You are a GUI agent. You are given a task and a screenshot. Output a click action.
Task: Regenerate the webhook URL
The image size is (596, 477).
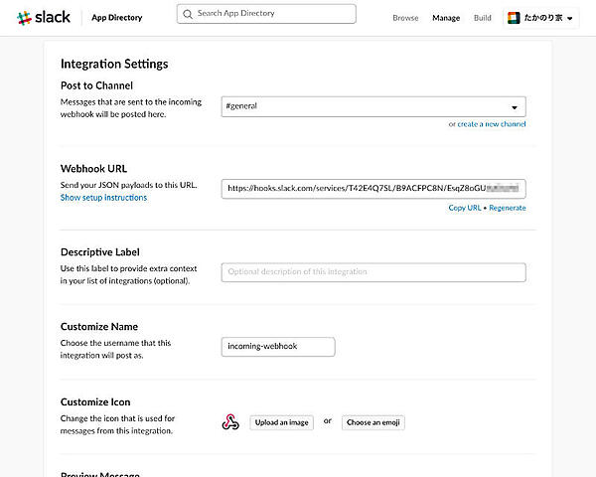[507, 208]
